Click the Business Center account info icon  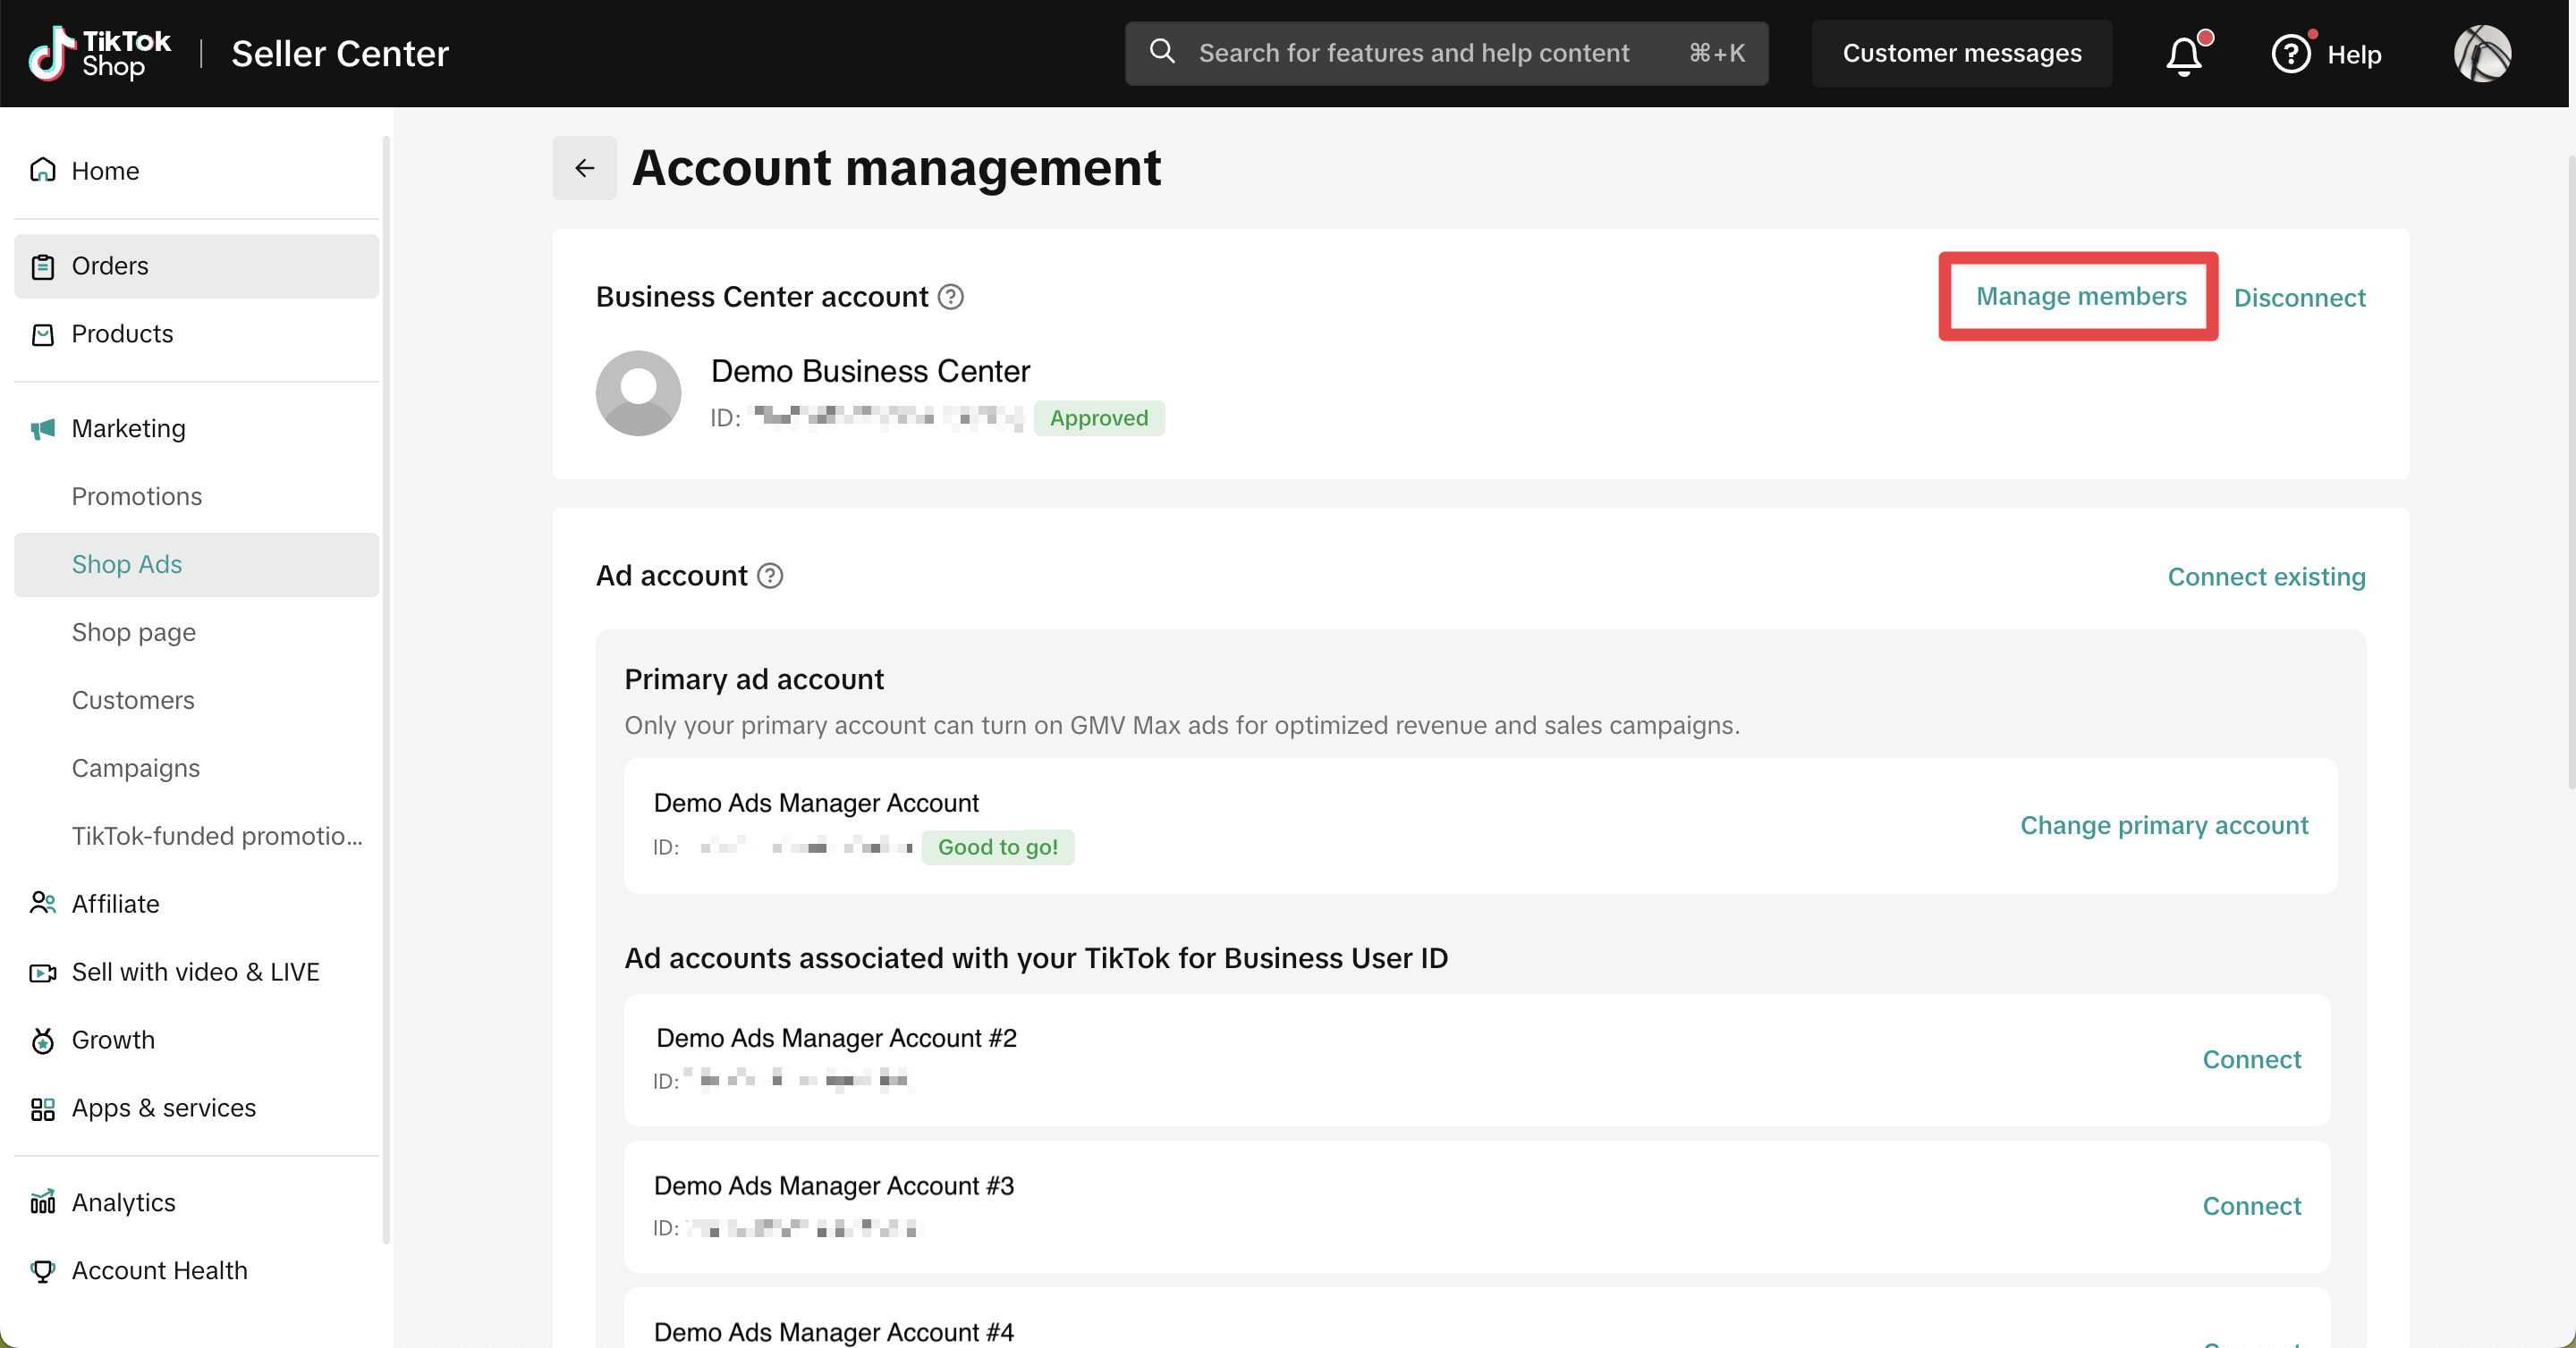click(951, 297)
